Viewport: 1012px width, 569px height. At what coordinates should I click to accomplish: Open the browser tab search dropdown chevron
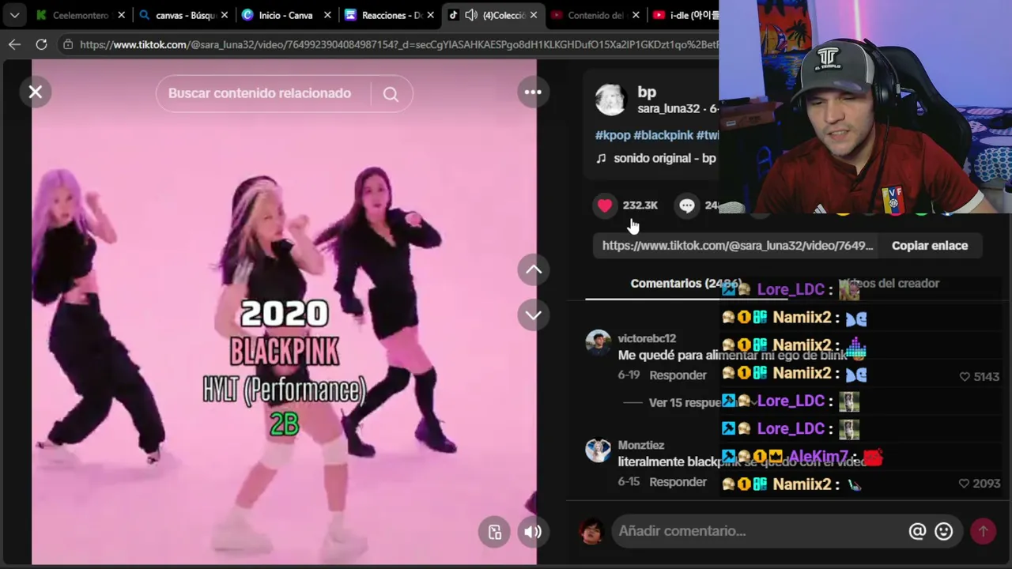14,15
